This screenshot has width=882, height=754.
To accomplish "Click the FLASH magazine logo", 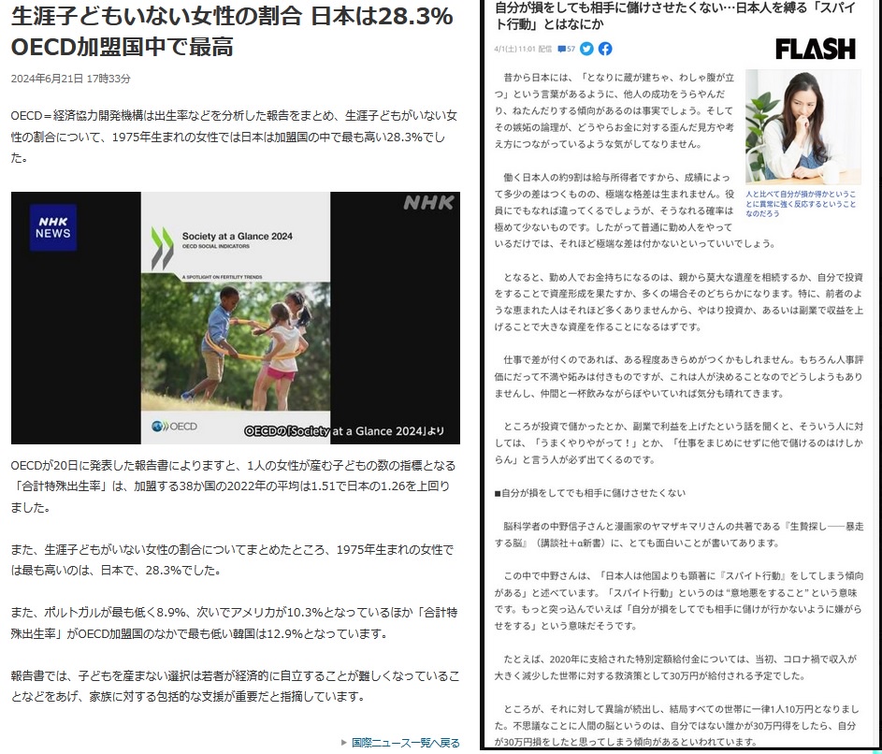I will 815,49.
